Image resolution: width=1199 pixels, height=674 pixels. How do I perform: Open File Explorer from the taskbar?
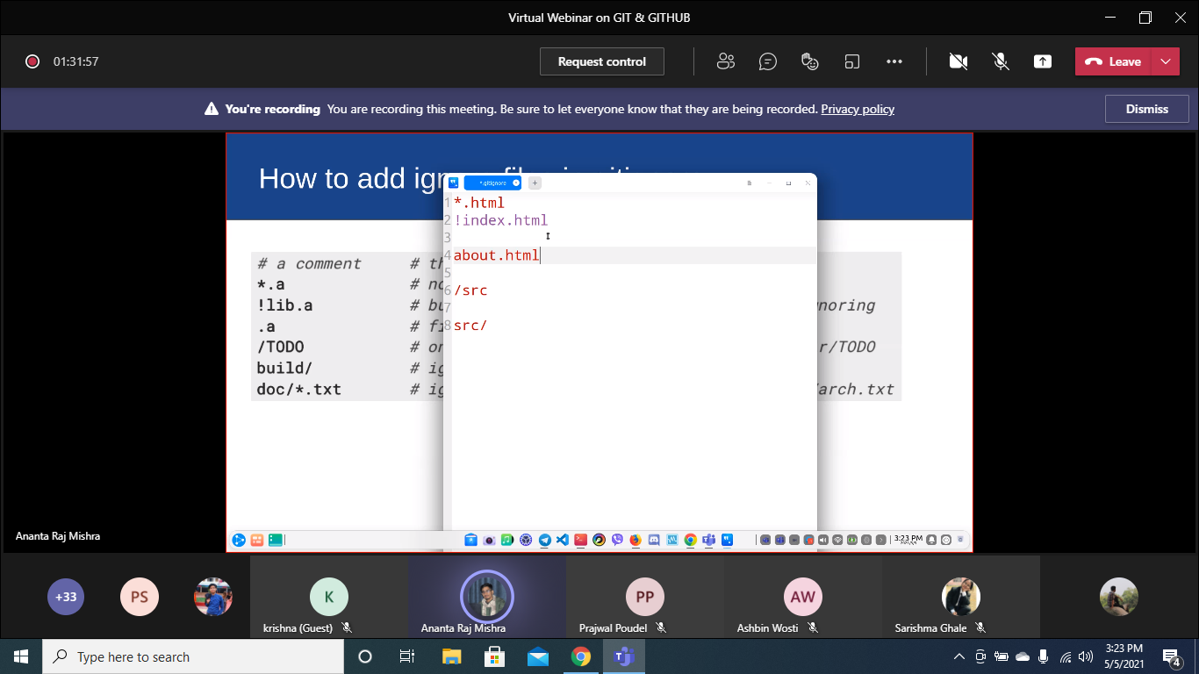point(451,656)
